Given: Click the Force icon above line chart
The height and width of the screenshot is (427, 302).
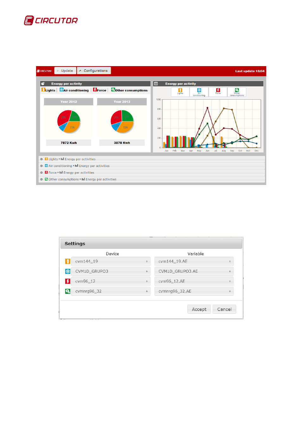Looking at the screenshot, I should 218,90.
